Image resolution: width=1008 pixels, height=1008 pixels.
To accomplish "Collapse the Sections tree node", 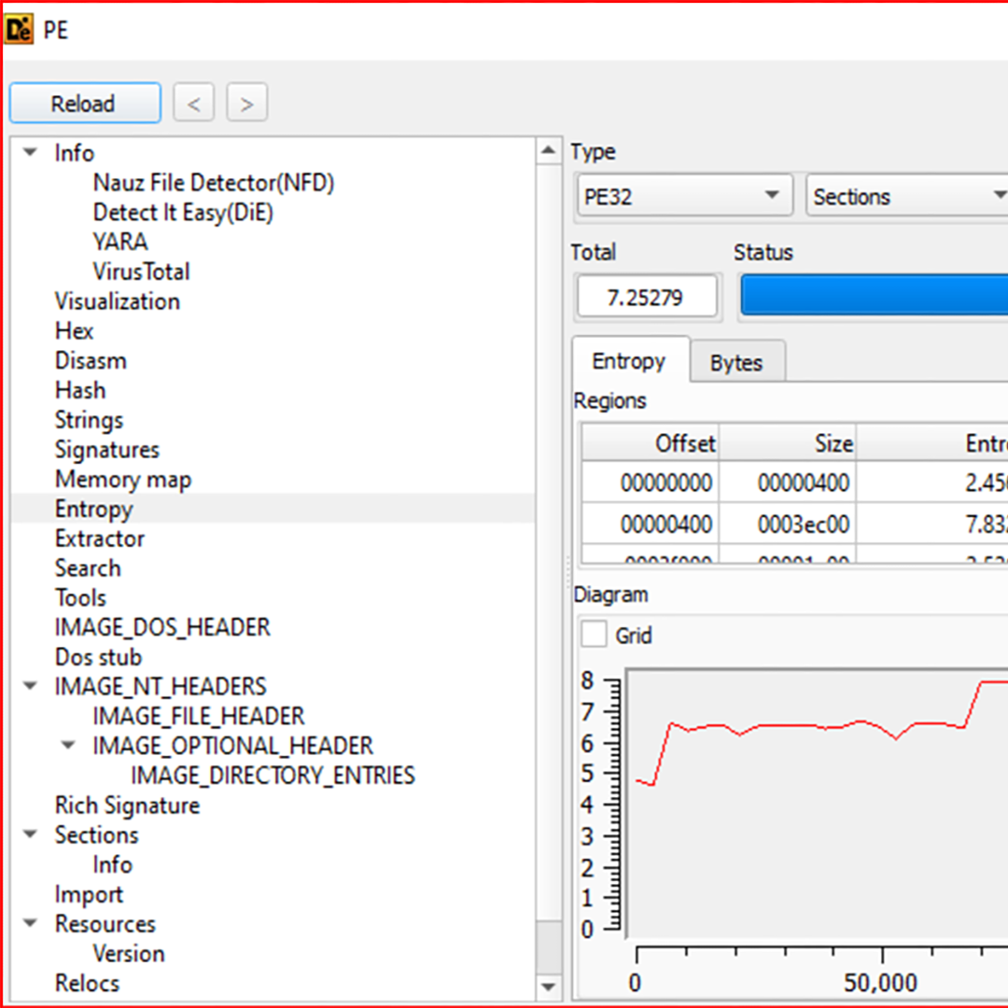I will pyautogui.click(x=30, y=834).
